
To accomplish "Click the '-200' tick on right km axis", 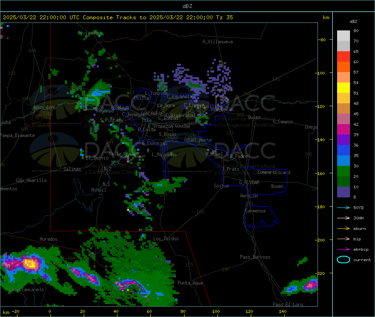I will 321,240.
